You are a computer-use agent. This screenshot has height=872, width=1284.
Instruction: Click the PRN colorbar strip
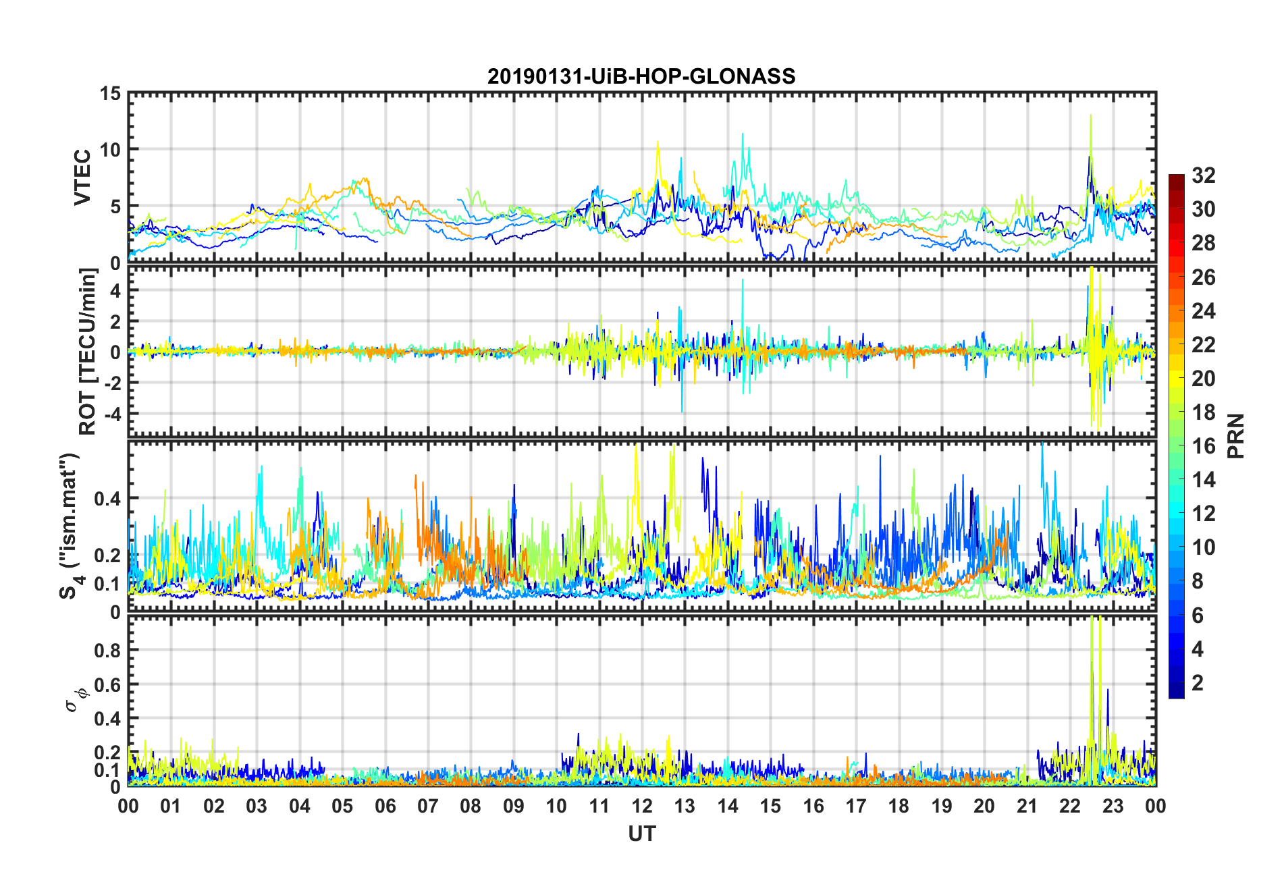1177,436
